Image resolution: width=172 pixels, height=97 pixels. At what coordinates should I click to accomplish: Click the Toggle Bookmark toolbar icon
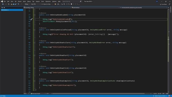point(71,4)
